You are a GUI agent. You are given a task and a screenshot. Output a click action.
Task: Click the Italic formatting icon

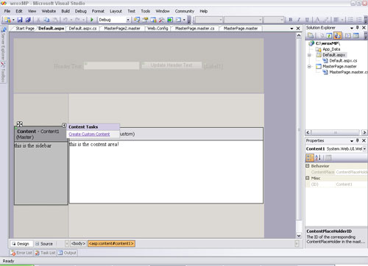coord(299,20)
